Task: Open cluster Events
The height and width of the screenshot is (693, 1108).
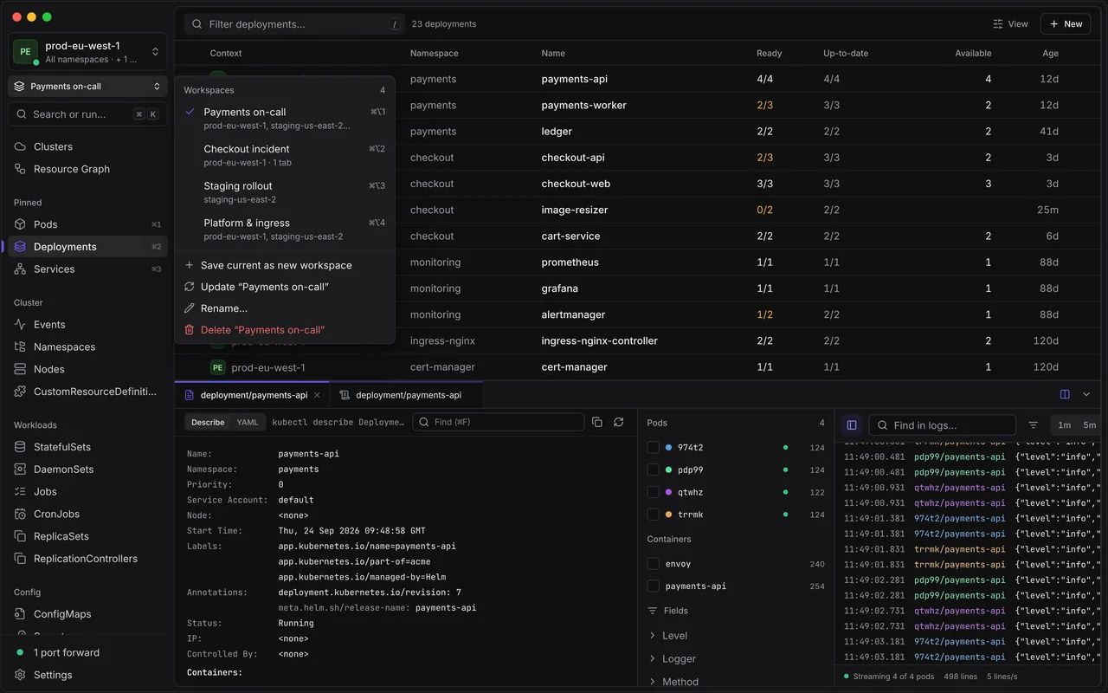Action: (x=87, y=325)
